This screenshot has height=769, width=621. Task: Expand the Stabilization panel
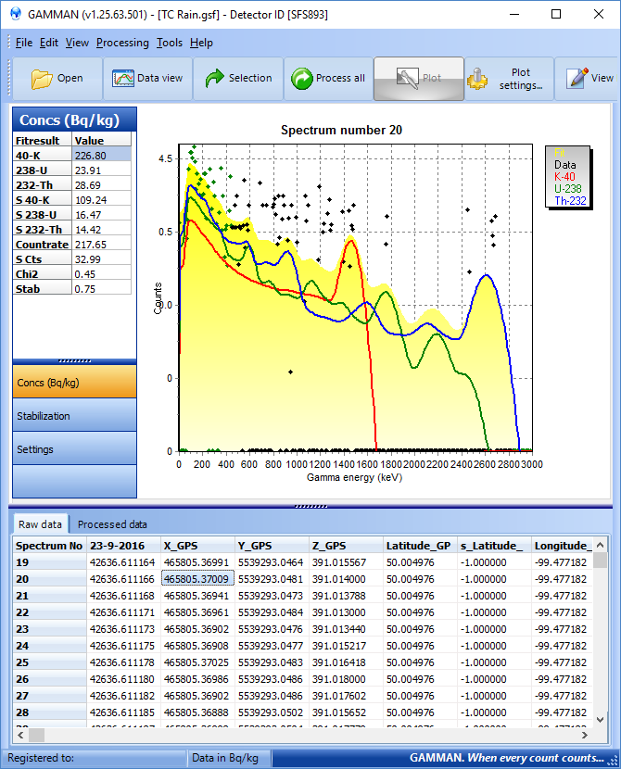74,416
